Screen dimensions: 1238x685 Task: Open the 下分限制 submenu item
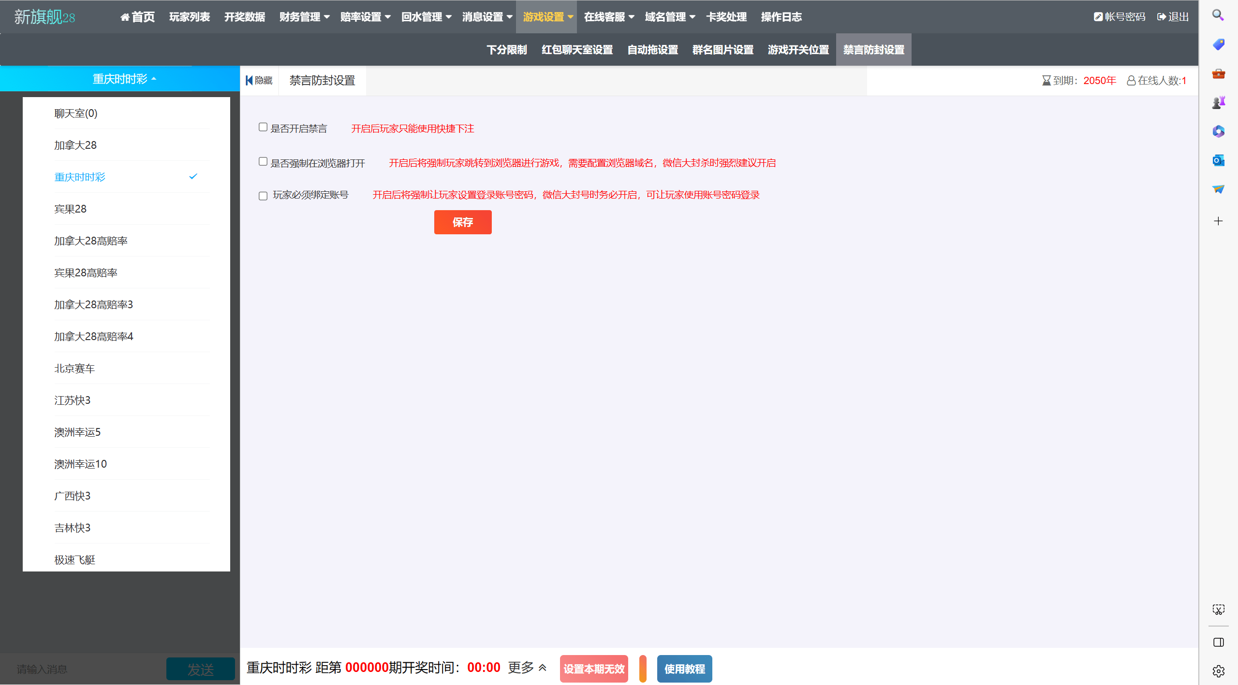pos(507,50)
